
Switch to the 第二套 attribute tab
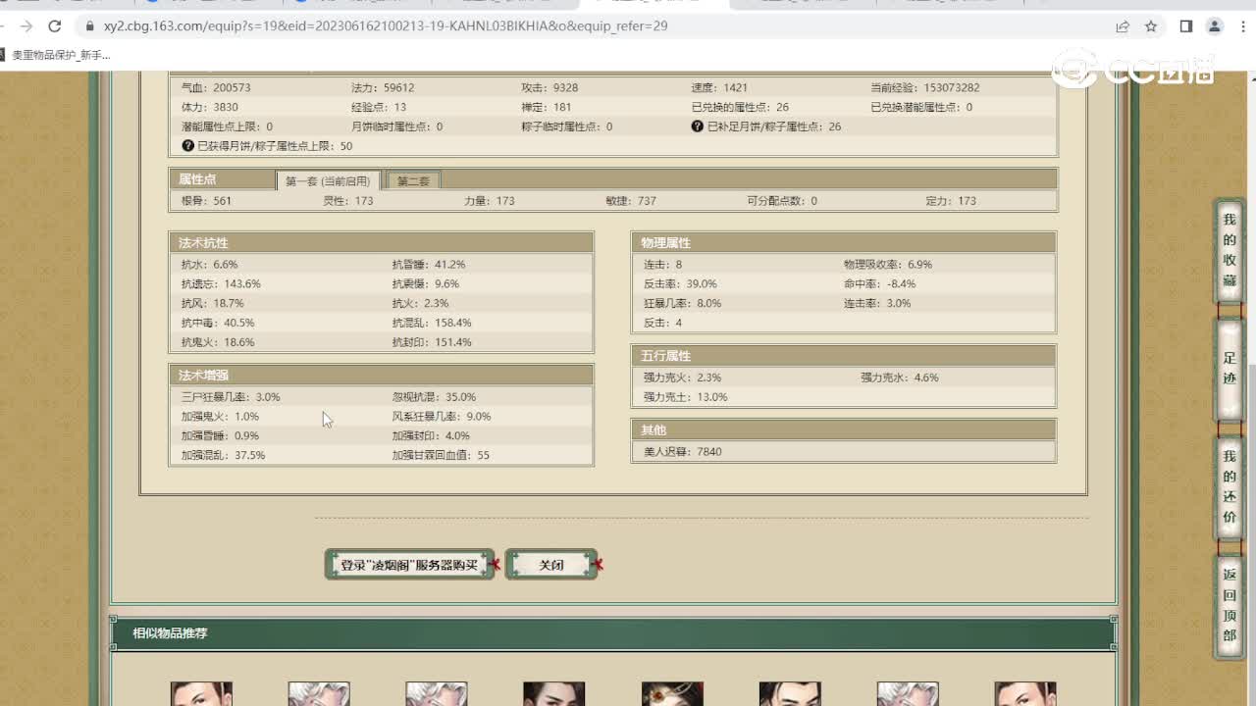tap(413, 180)
